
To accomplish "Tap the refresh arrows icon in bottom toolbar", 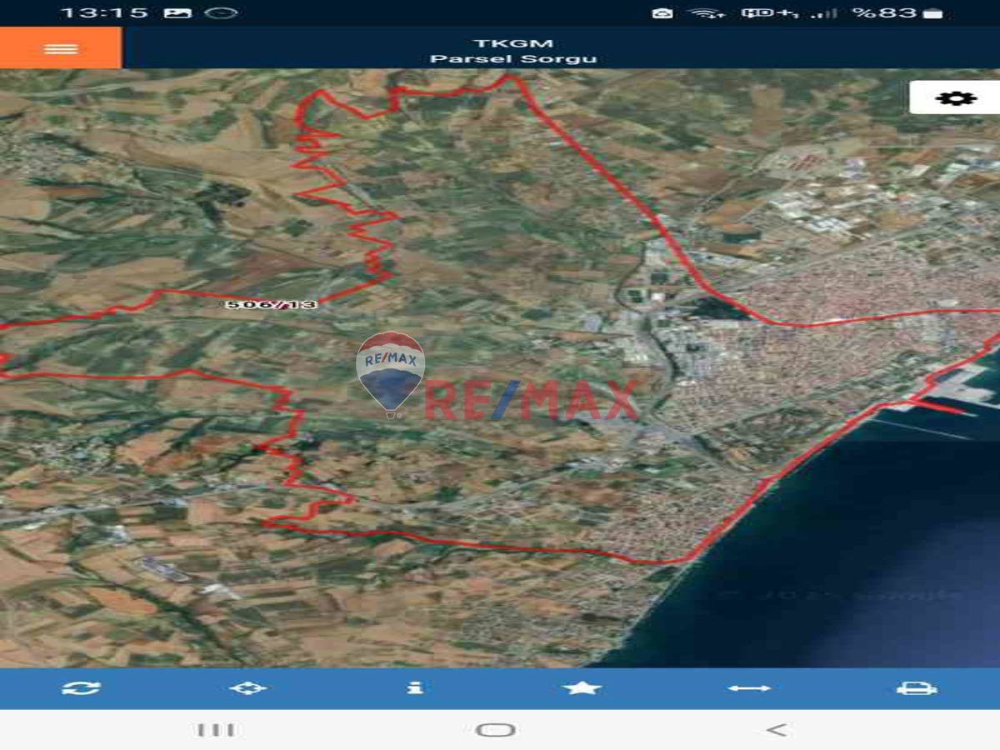I will [x=81, y=688].
